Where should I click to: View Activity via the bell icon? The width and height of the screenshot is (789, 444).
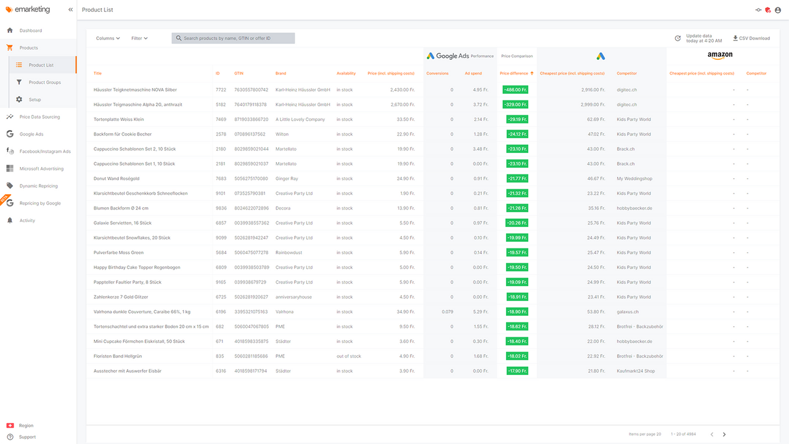[27, 220]
